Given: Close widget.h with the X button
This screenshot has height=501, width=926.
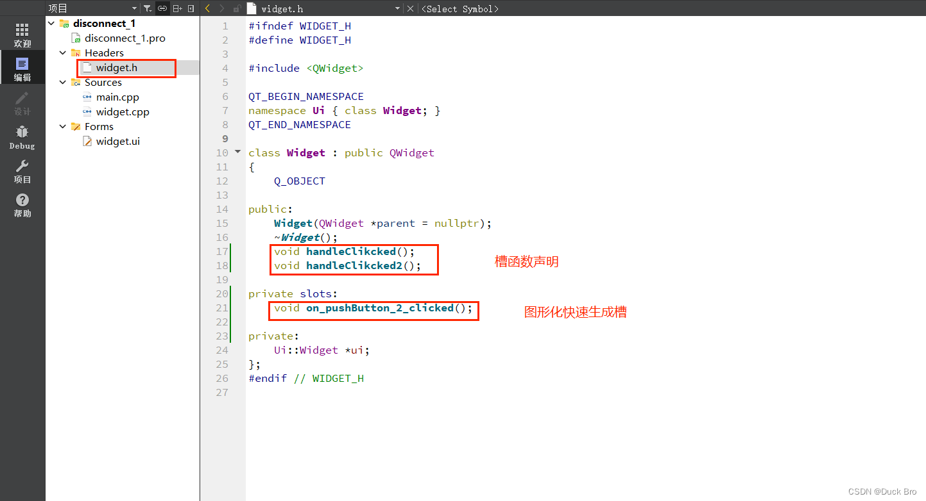Looking at the screenshot, I should 409,8.
